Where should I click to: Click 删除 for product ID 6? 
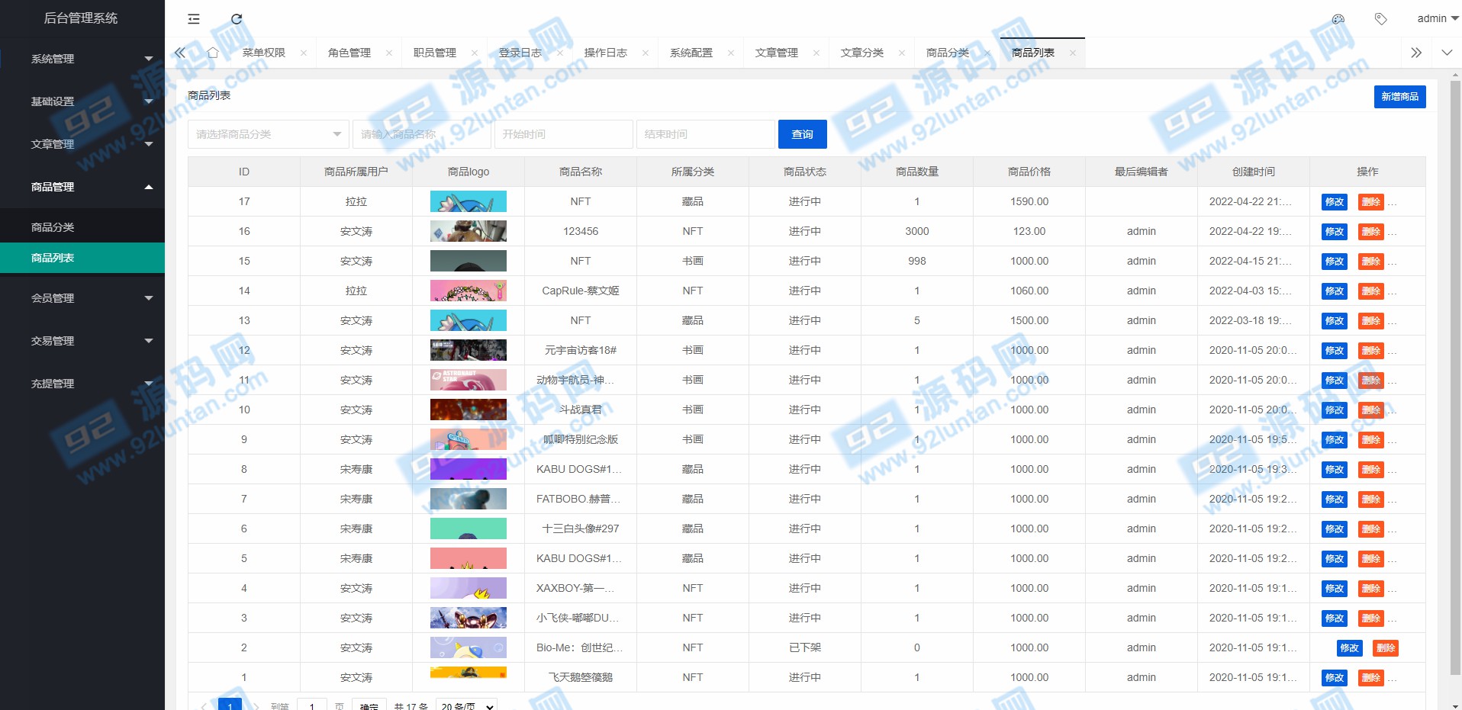click(1371, 529)
